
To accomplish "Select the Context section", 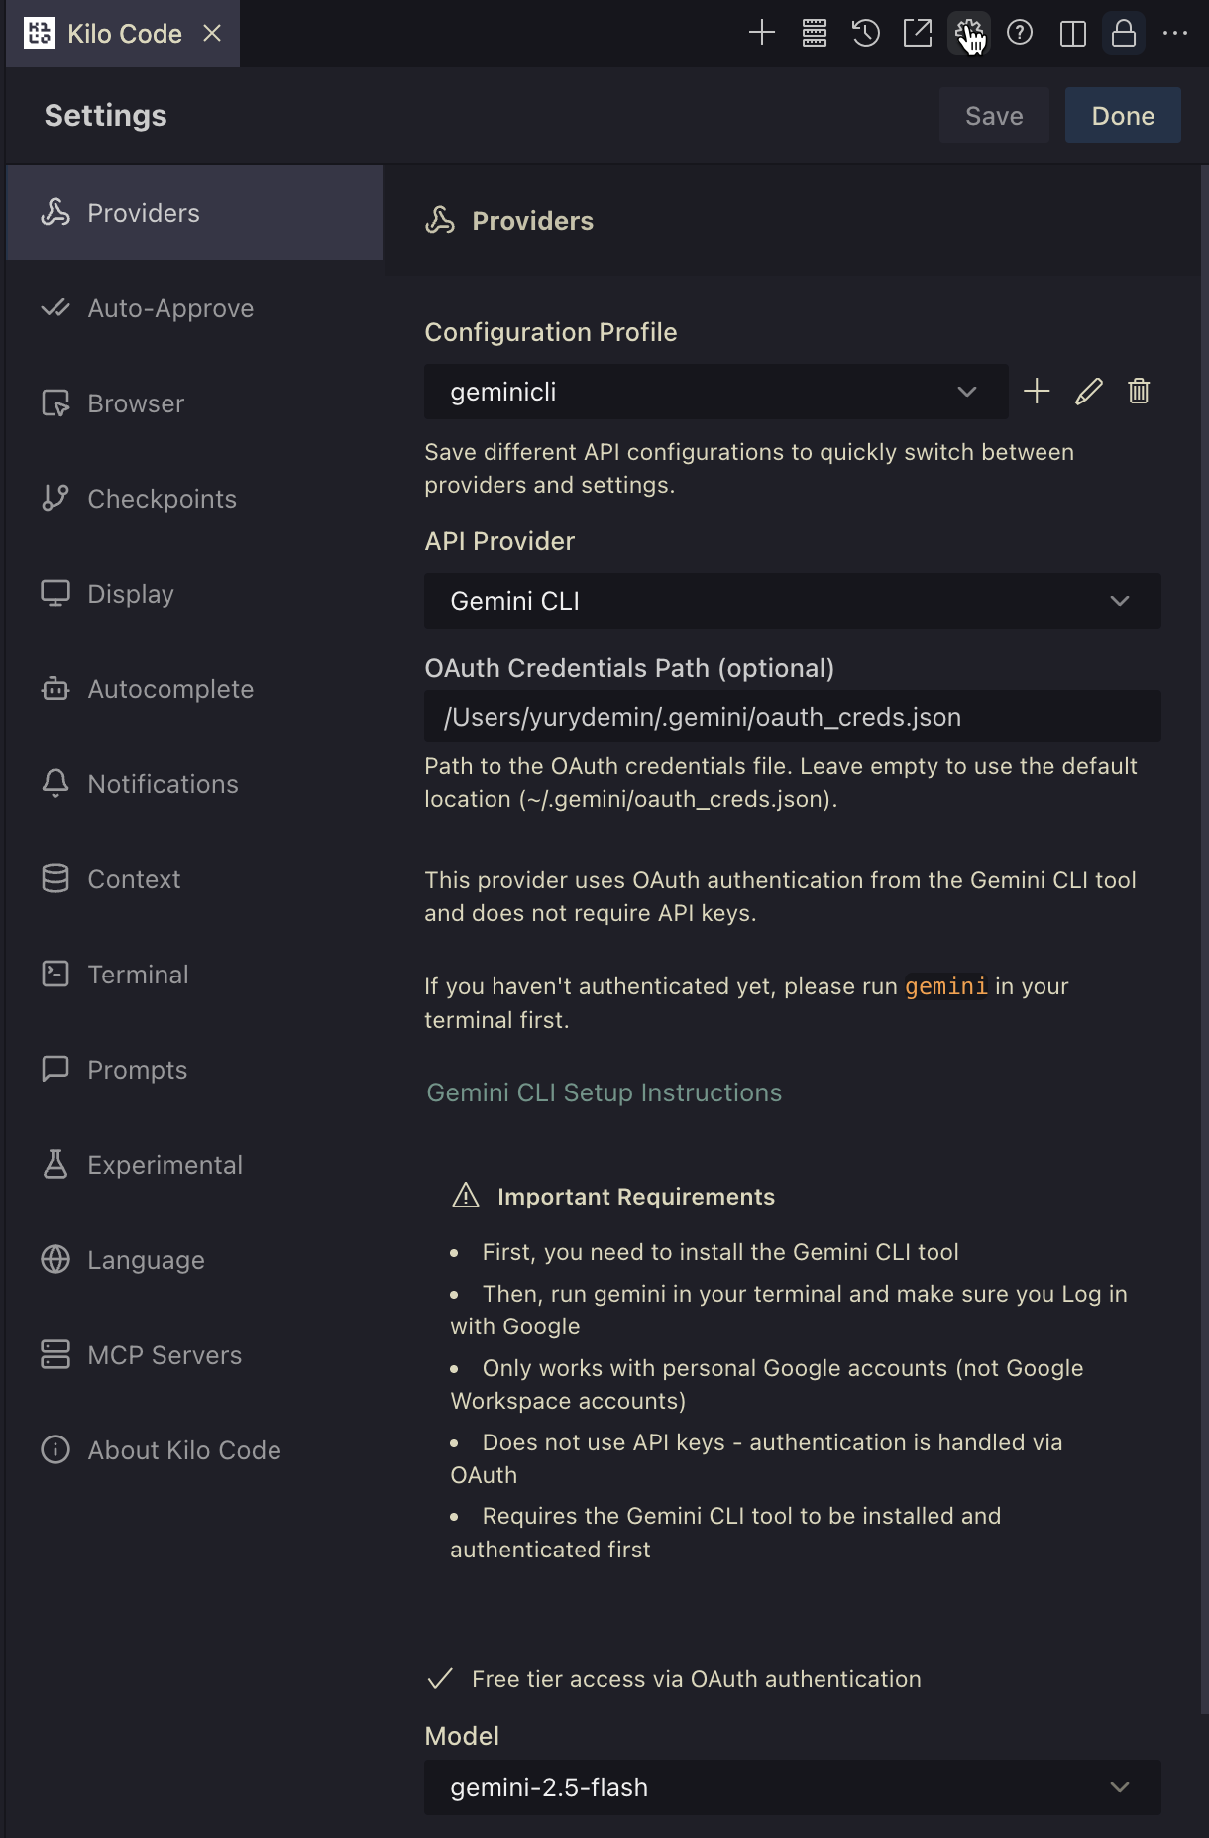I will (x=194, y=879).
